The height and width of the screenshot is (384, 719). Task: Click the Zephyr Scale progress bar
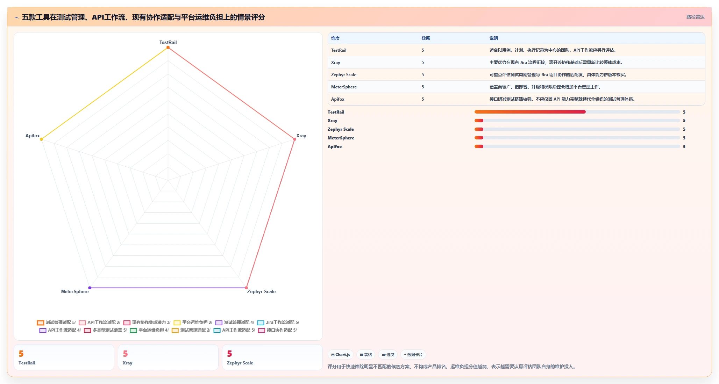click(x=577, y=129)
